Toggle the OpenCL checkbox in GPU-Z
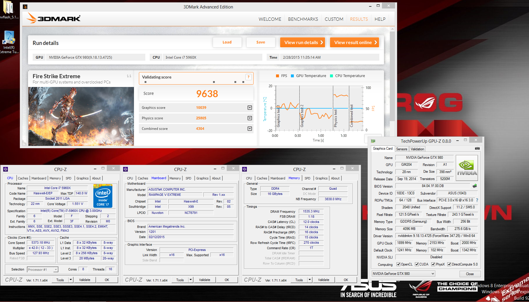This screenshot has width=529, height=302. click(x=398, y=264)
